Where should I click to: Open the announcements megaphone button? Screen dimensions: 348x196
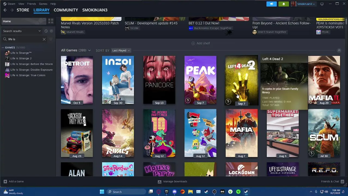pyautogui.click(x=271, y=4)
